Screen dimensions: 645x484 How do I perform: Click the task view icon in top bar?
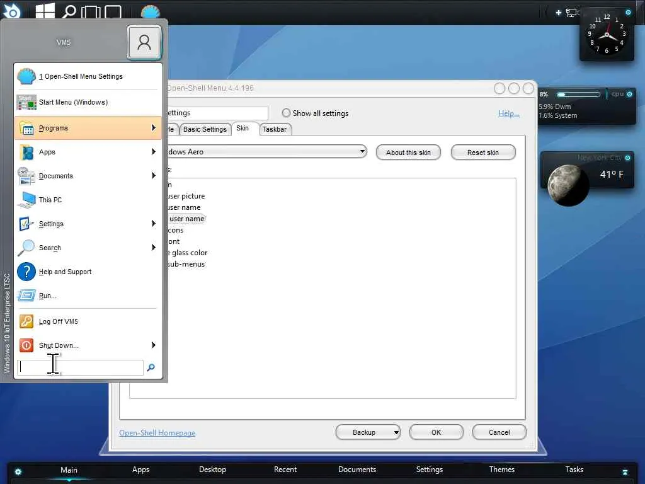[91, 12]
